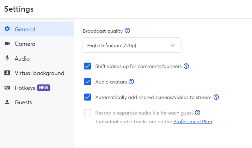The width and height of the screenshot is (252, 148).
Task: Click the Settings heading
Action: point(19,9)
